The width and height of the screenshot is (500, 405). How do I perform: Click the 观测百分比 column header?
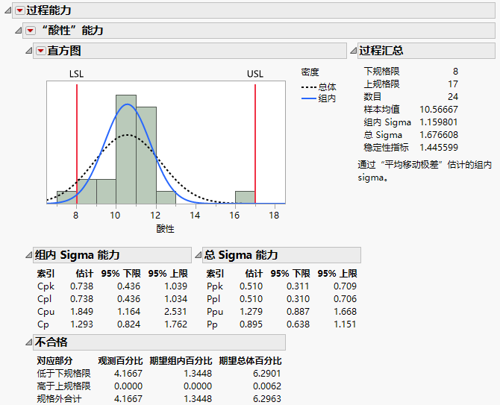[x=120, y=361]
